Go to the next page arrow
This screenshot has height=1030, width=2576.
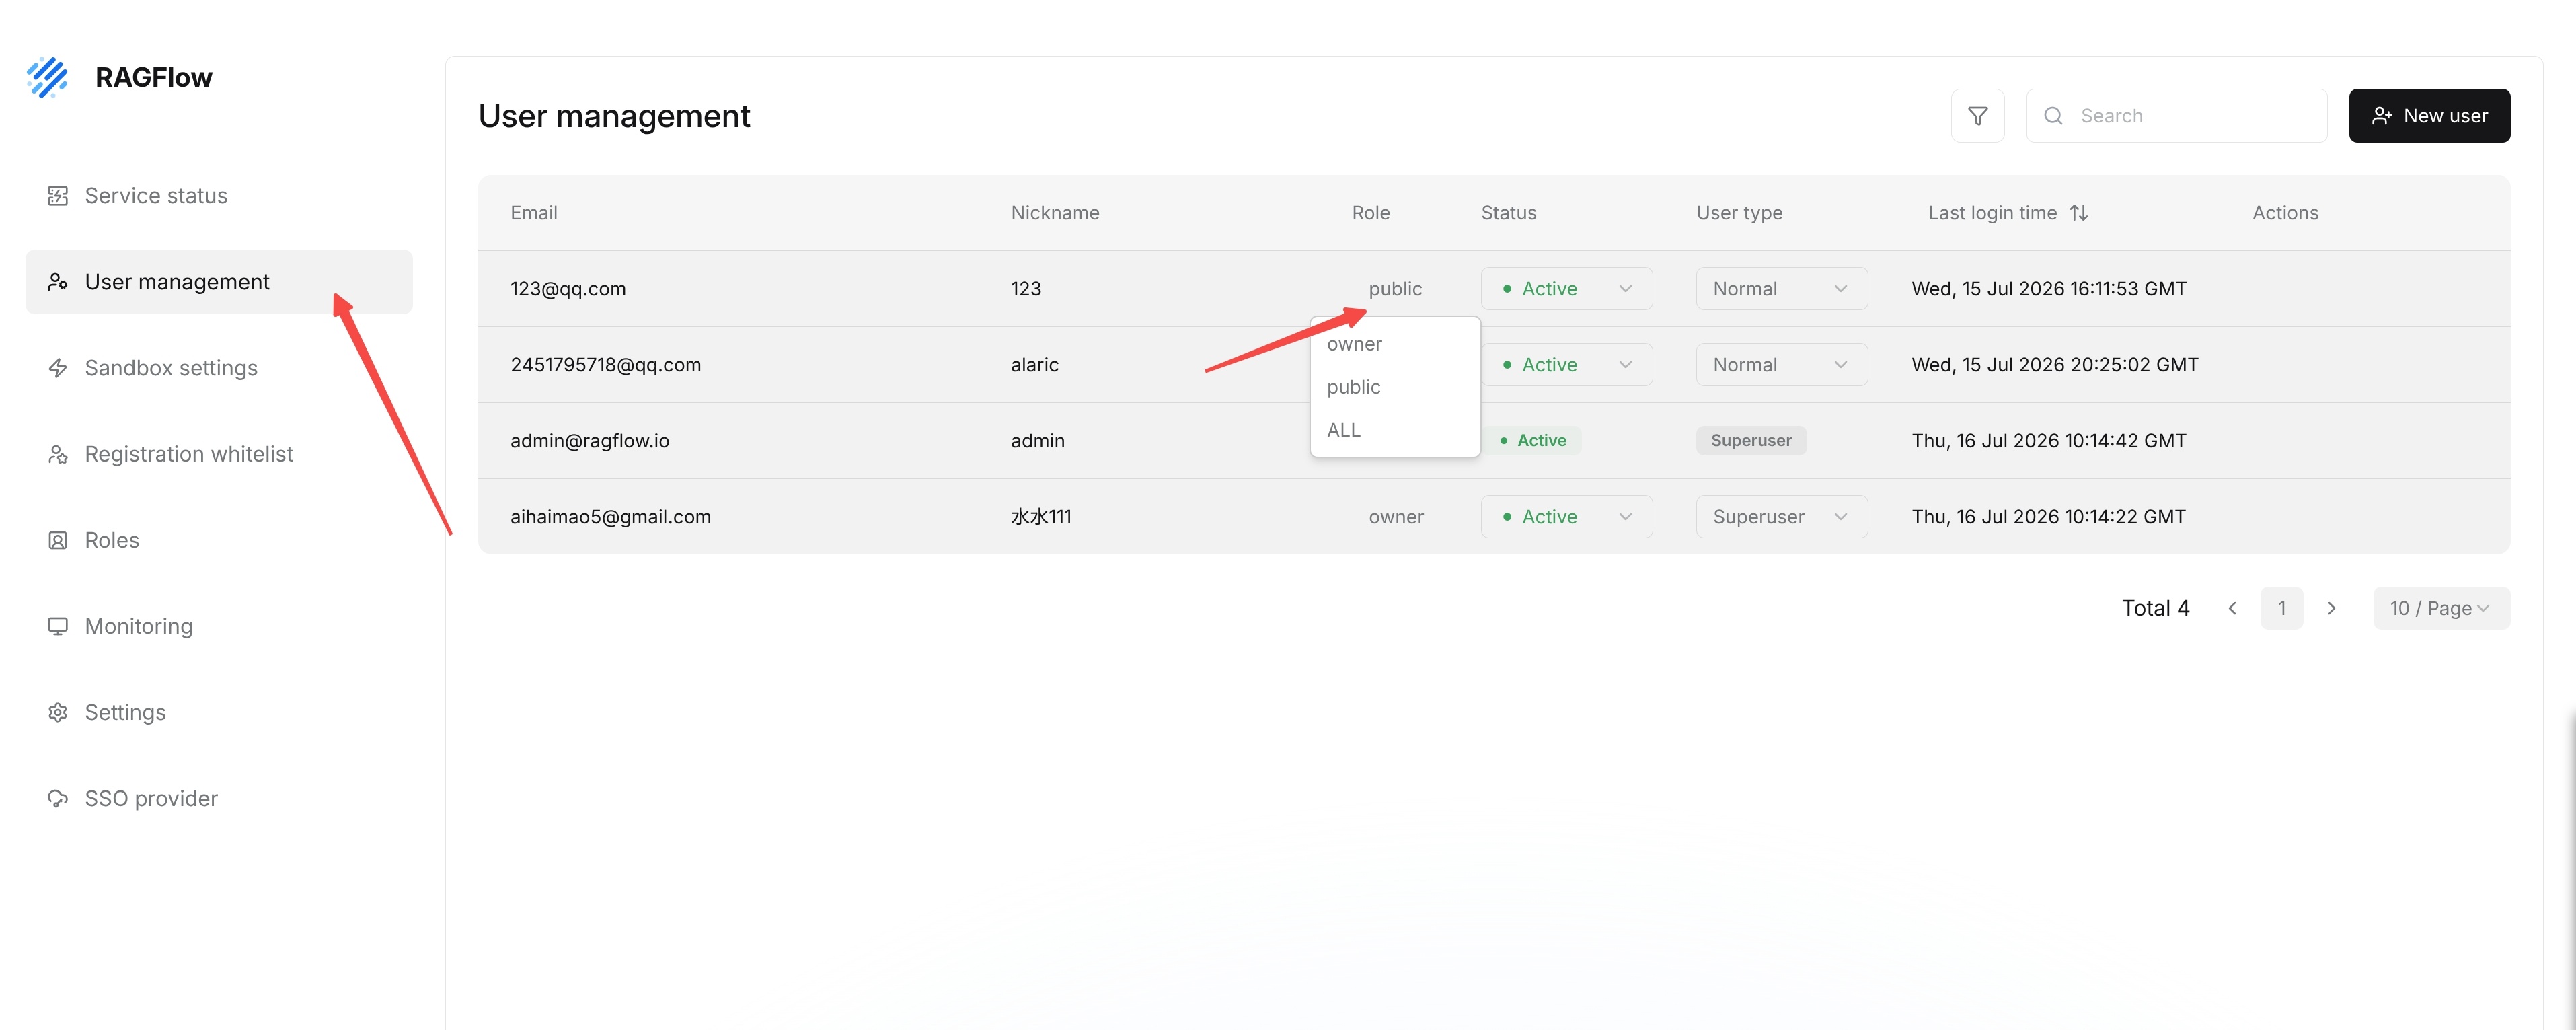point(2331,608)
